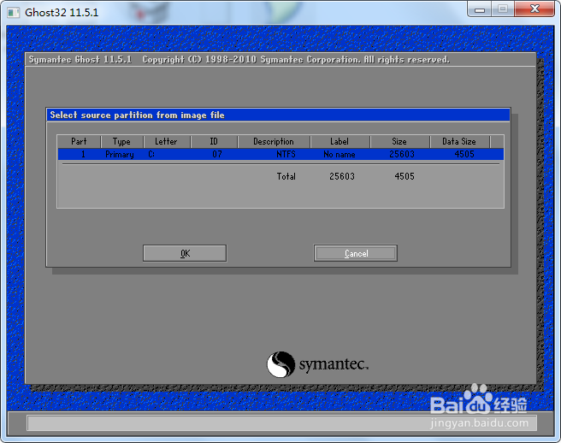The width and height of the screenshot is (561, 443).
Task: Click the Symantec logo
Action: click(317, 364)
